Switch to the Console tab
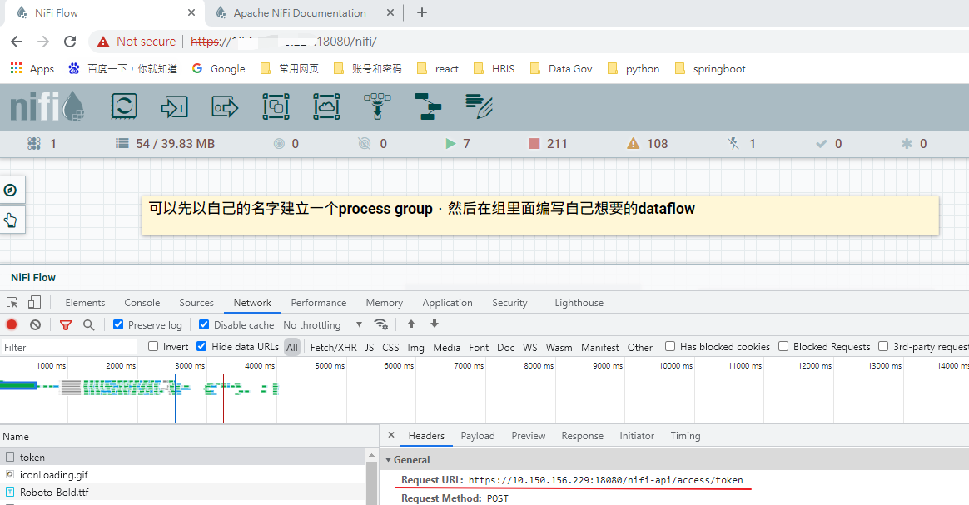This screenshot has width=969, height=505. point(142,303)
